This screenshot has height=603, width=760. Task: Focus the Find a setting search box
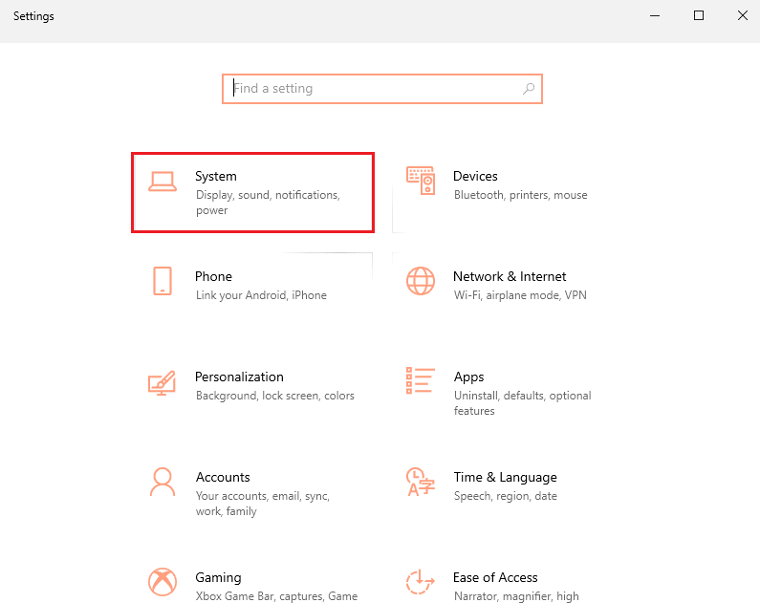pyautogui.click(x=382, y=89)
